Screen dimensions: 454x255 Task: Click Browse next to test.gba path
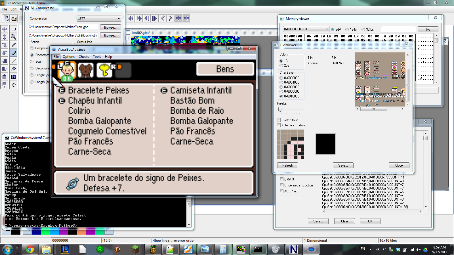click(110, 27)
